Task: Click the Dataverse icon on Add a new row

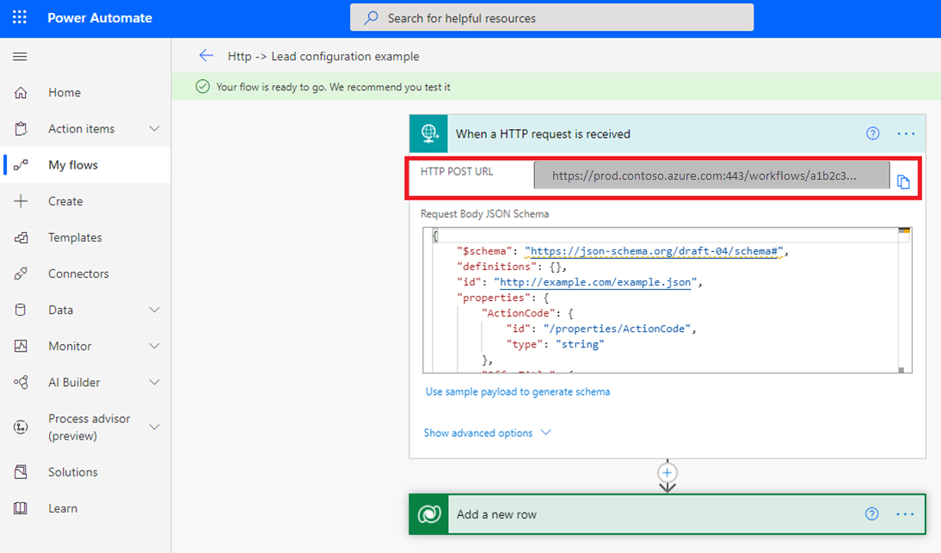Action: pyautogui.click(x=429, y=514)
